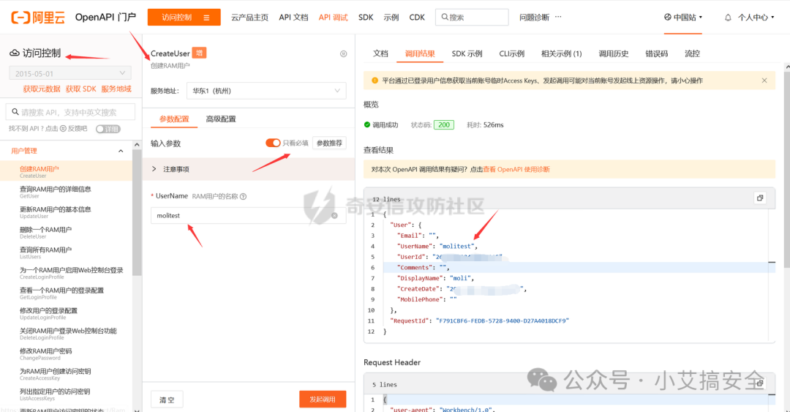Open the 错误码 tab
Screen dimensions: 790x412
pos(656,53)
